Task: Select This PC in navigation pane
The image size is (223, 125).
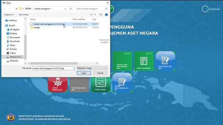Action: tap(10, 25)
